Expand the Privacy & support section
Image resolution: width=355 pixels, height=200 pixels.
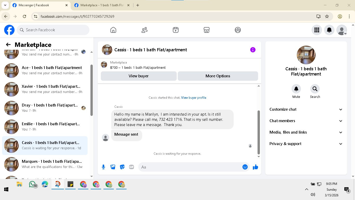click(306, 144)
